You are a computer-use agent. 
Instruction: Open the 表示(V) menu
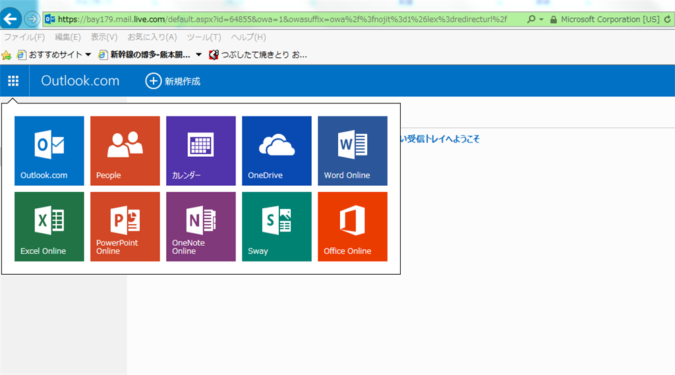click(104, 37)
